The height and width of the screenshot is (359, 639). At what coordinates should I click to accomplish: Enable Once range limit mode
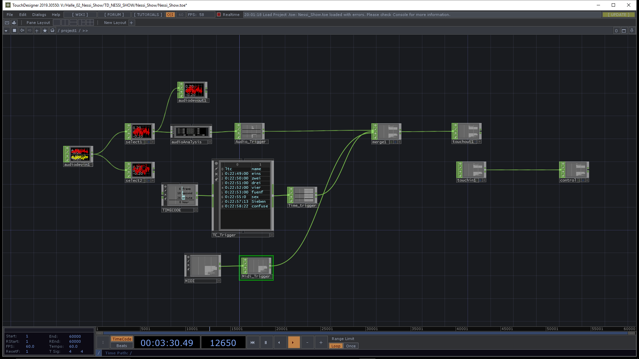coord(350,346)
